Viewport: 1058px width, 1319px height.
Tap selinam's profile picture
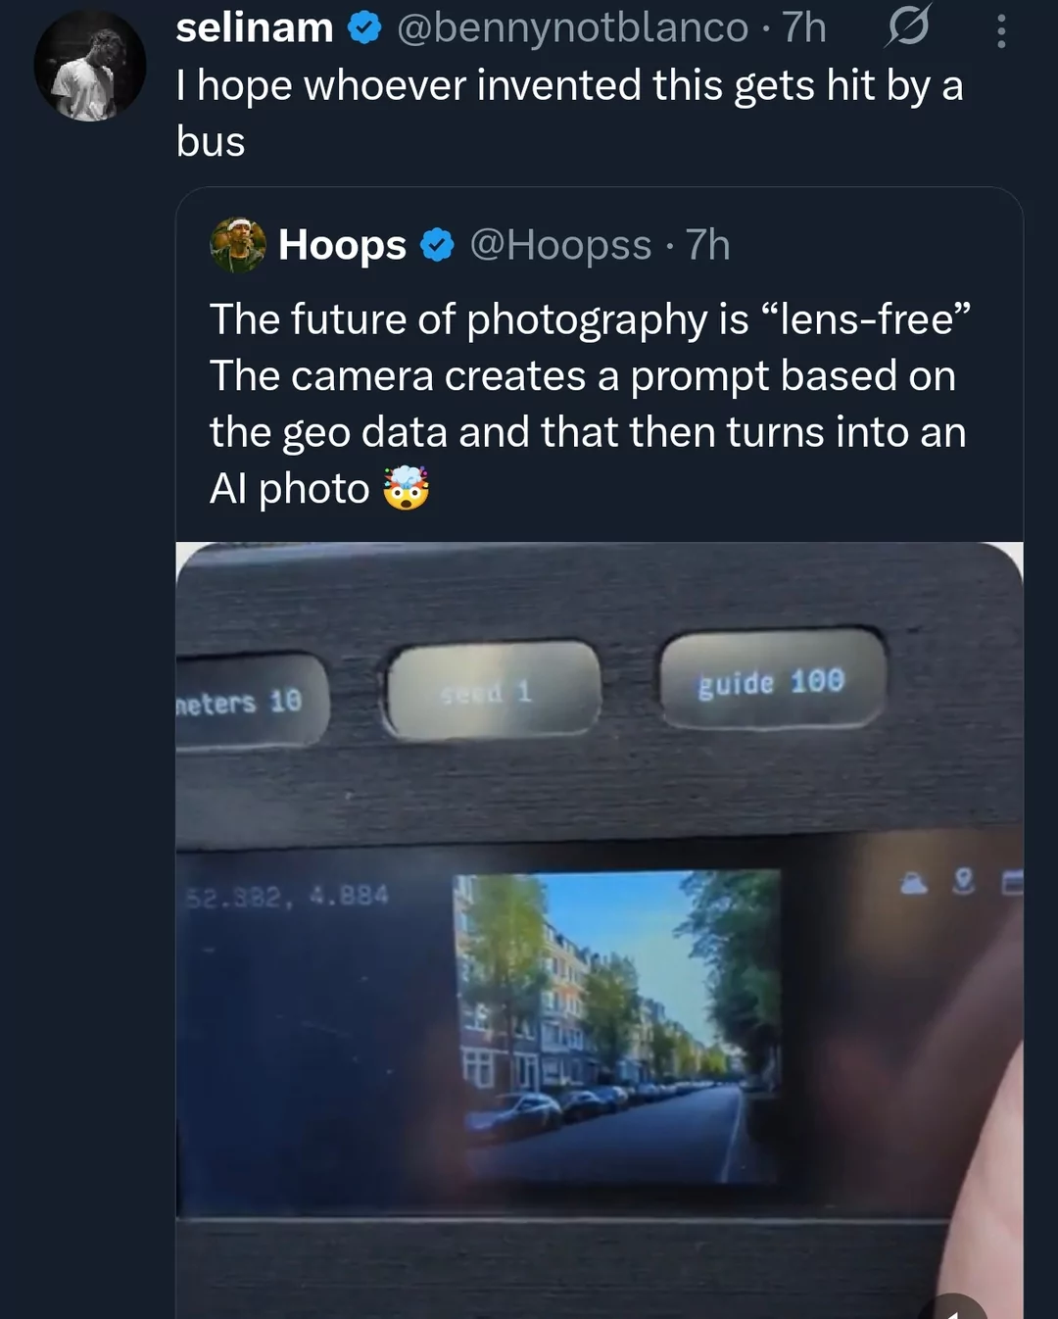click(90, 67)
